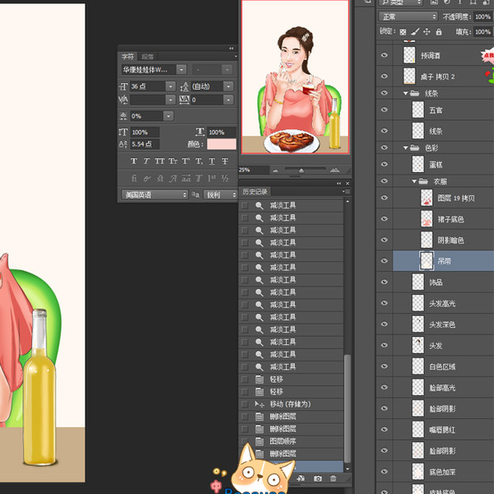Toggle underline text style

(x=212, y=161)
